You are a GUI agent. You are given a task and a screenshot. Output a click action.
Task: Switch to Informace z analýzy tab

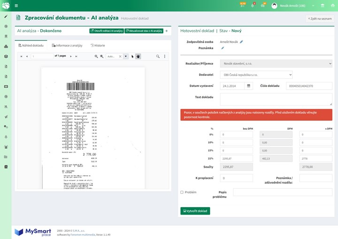click(x=67, y=46)
